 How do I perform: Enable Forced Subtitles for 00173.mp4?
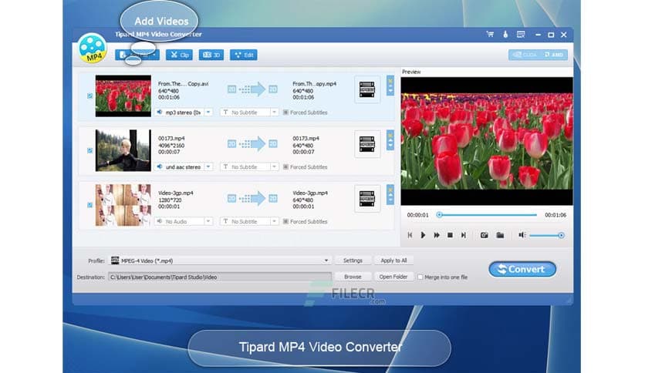(285, 166)
